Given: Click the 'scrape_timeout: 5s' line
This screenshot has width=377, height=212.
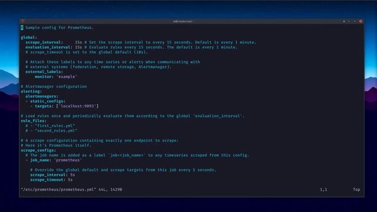Looking at the screenshot, I should point(51,180).
